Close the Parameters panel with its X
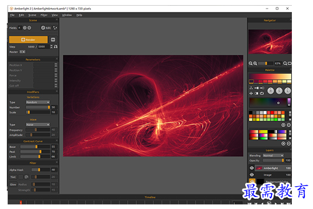Image resolution: width=313 pixels, height=209 pixels. coord(56,59)
